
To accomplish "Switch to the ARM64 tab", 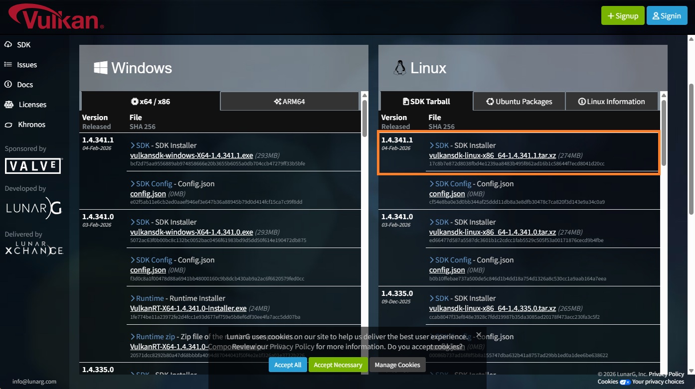I will [289, 102].
